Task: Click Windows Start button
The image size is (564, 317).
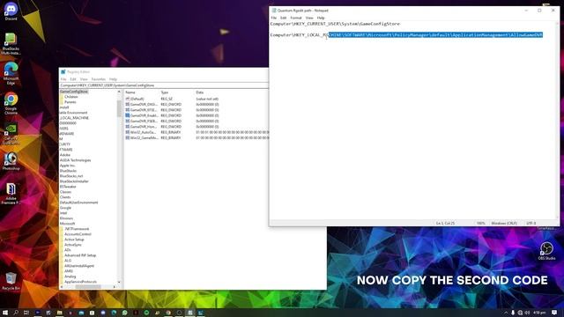Action: tap(5, 313)
